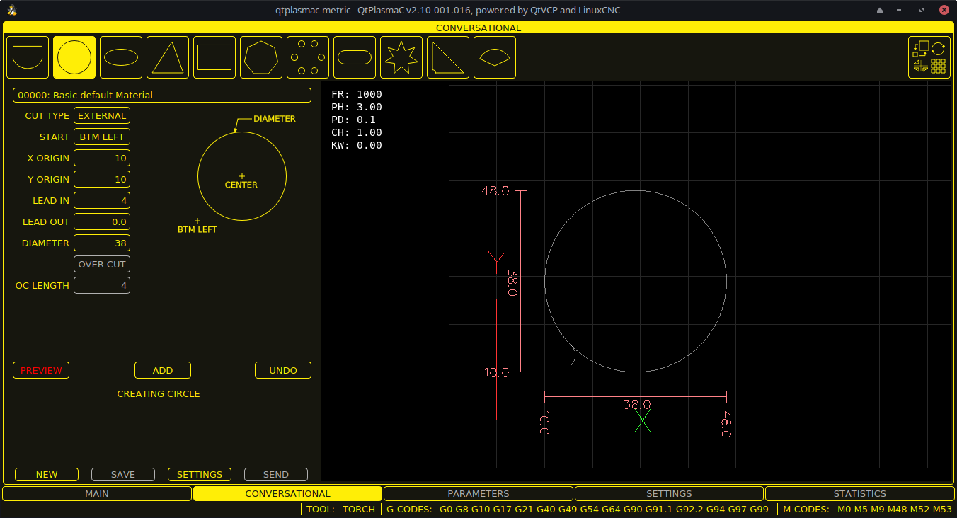Select the Ellipse shape tool
This screenshot has height=518, width=957.
point(120,57)
